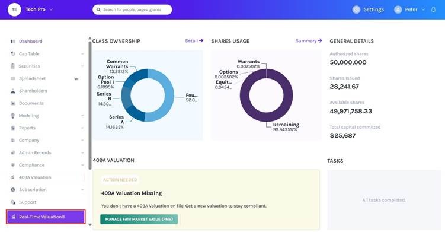Open Support in sidebar

tap(27, 202)
